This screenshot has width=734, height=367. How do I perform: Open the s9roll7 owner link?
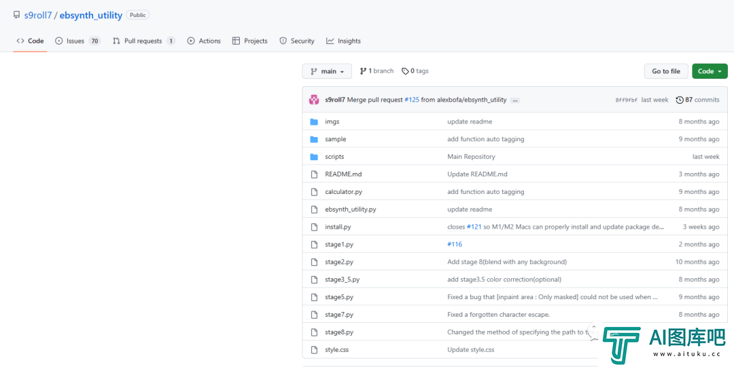pos(38,16)
